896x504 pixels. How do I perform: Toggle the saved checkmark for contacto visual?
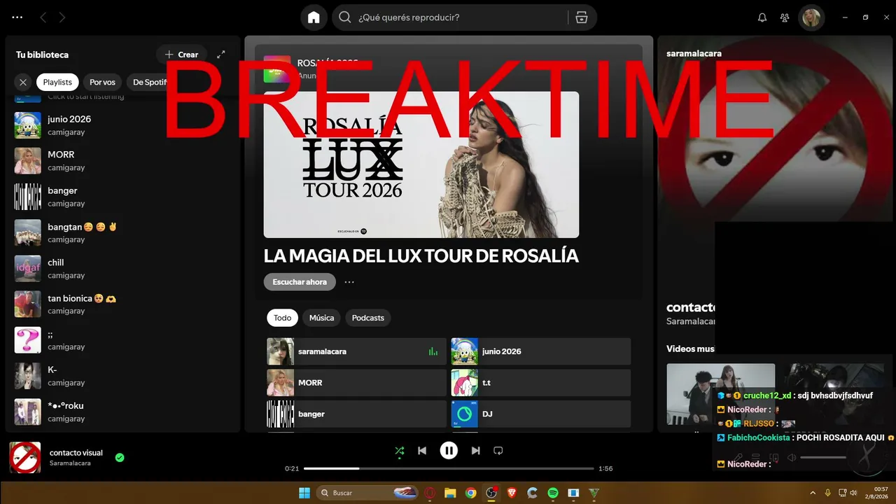pos(120,457)
